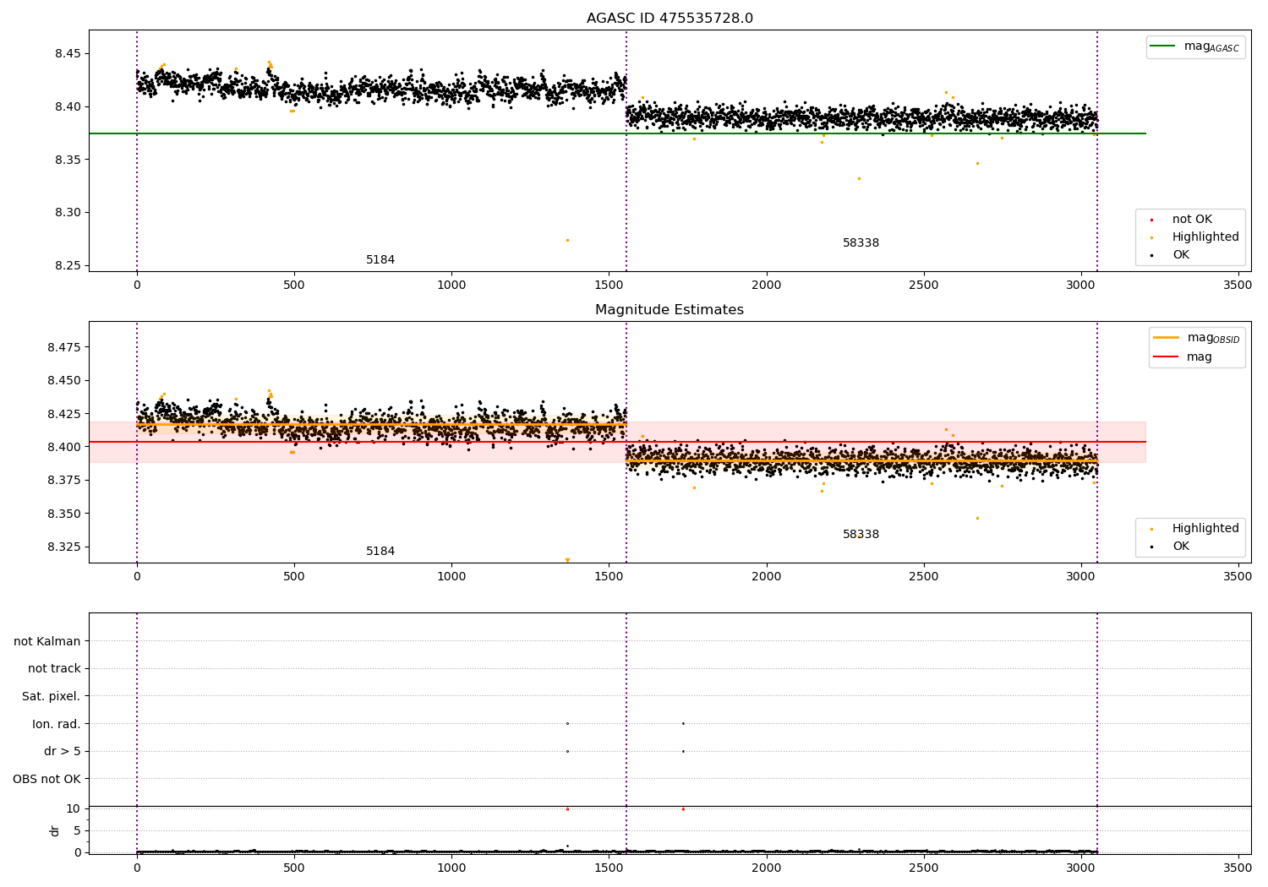Click the mag OBSID legend label
This screenshot has width=1268, height=887.
[x=1213, y=338]
